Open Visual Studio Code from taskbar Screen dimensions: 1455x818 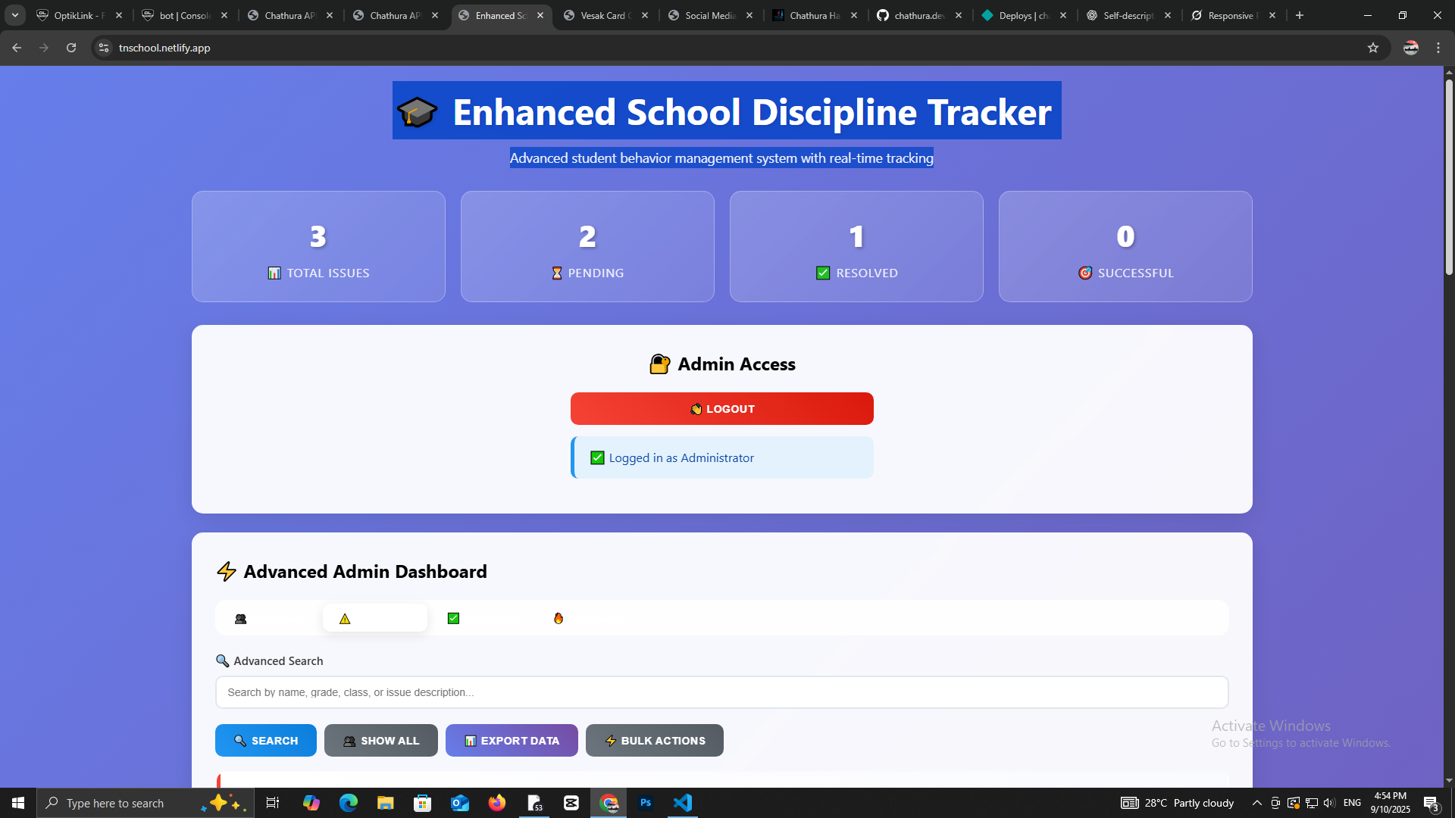(683, 803)
